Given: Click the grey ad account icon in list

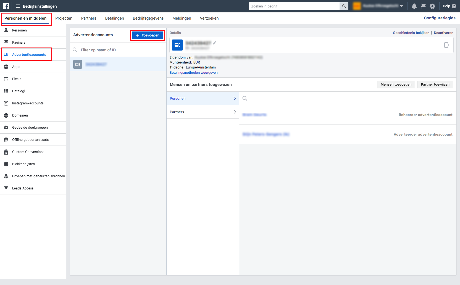Looking at the screenshot, I should tap(78, 64).
